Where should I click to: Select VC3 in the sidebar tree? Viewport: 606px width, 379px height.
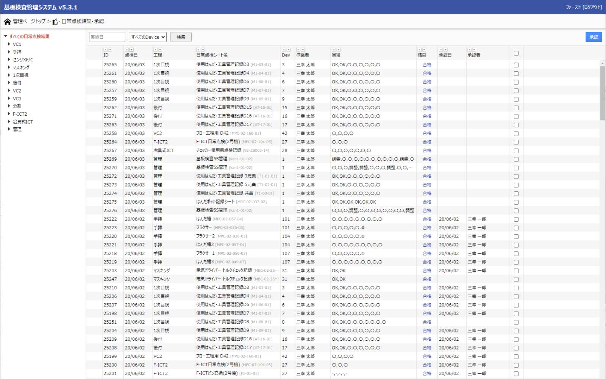tap(17, 99)
